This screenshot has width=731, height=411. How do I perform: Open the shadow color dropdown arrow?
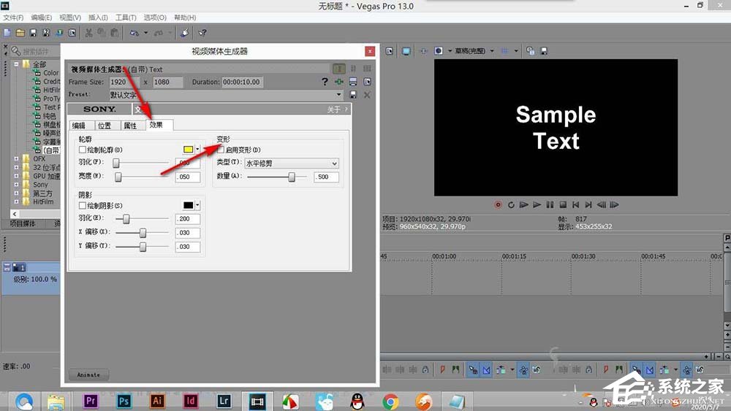[197, 205]
